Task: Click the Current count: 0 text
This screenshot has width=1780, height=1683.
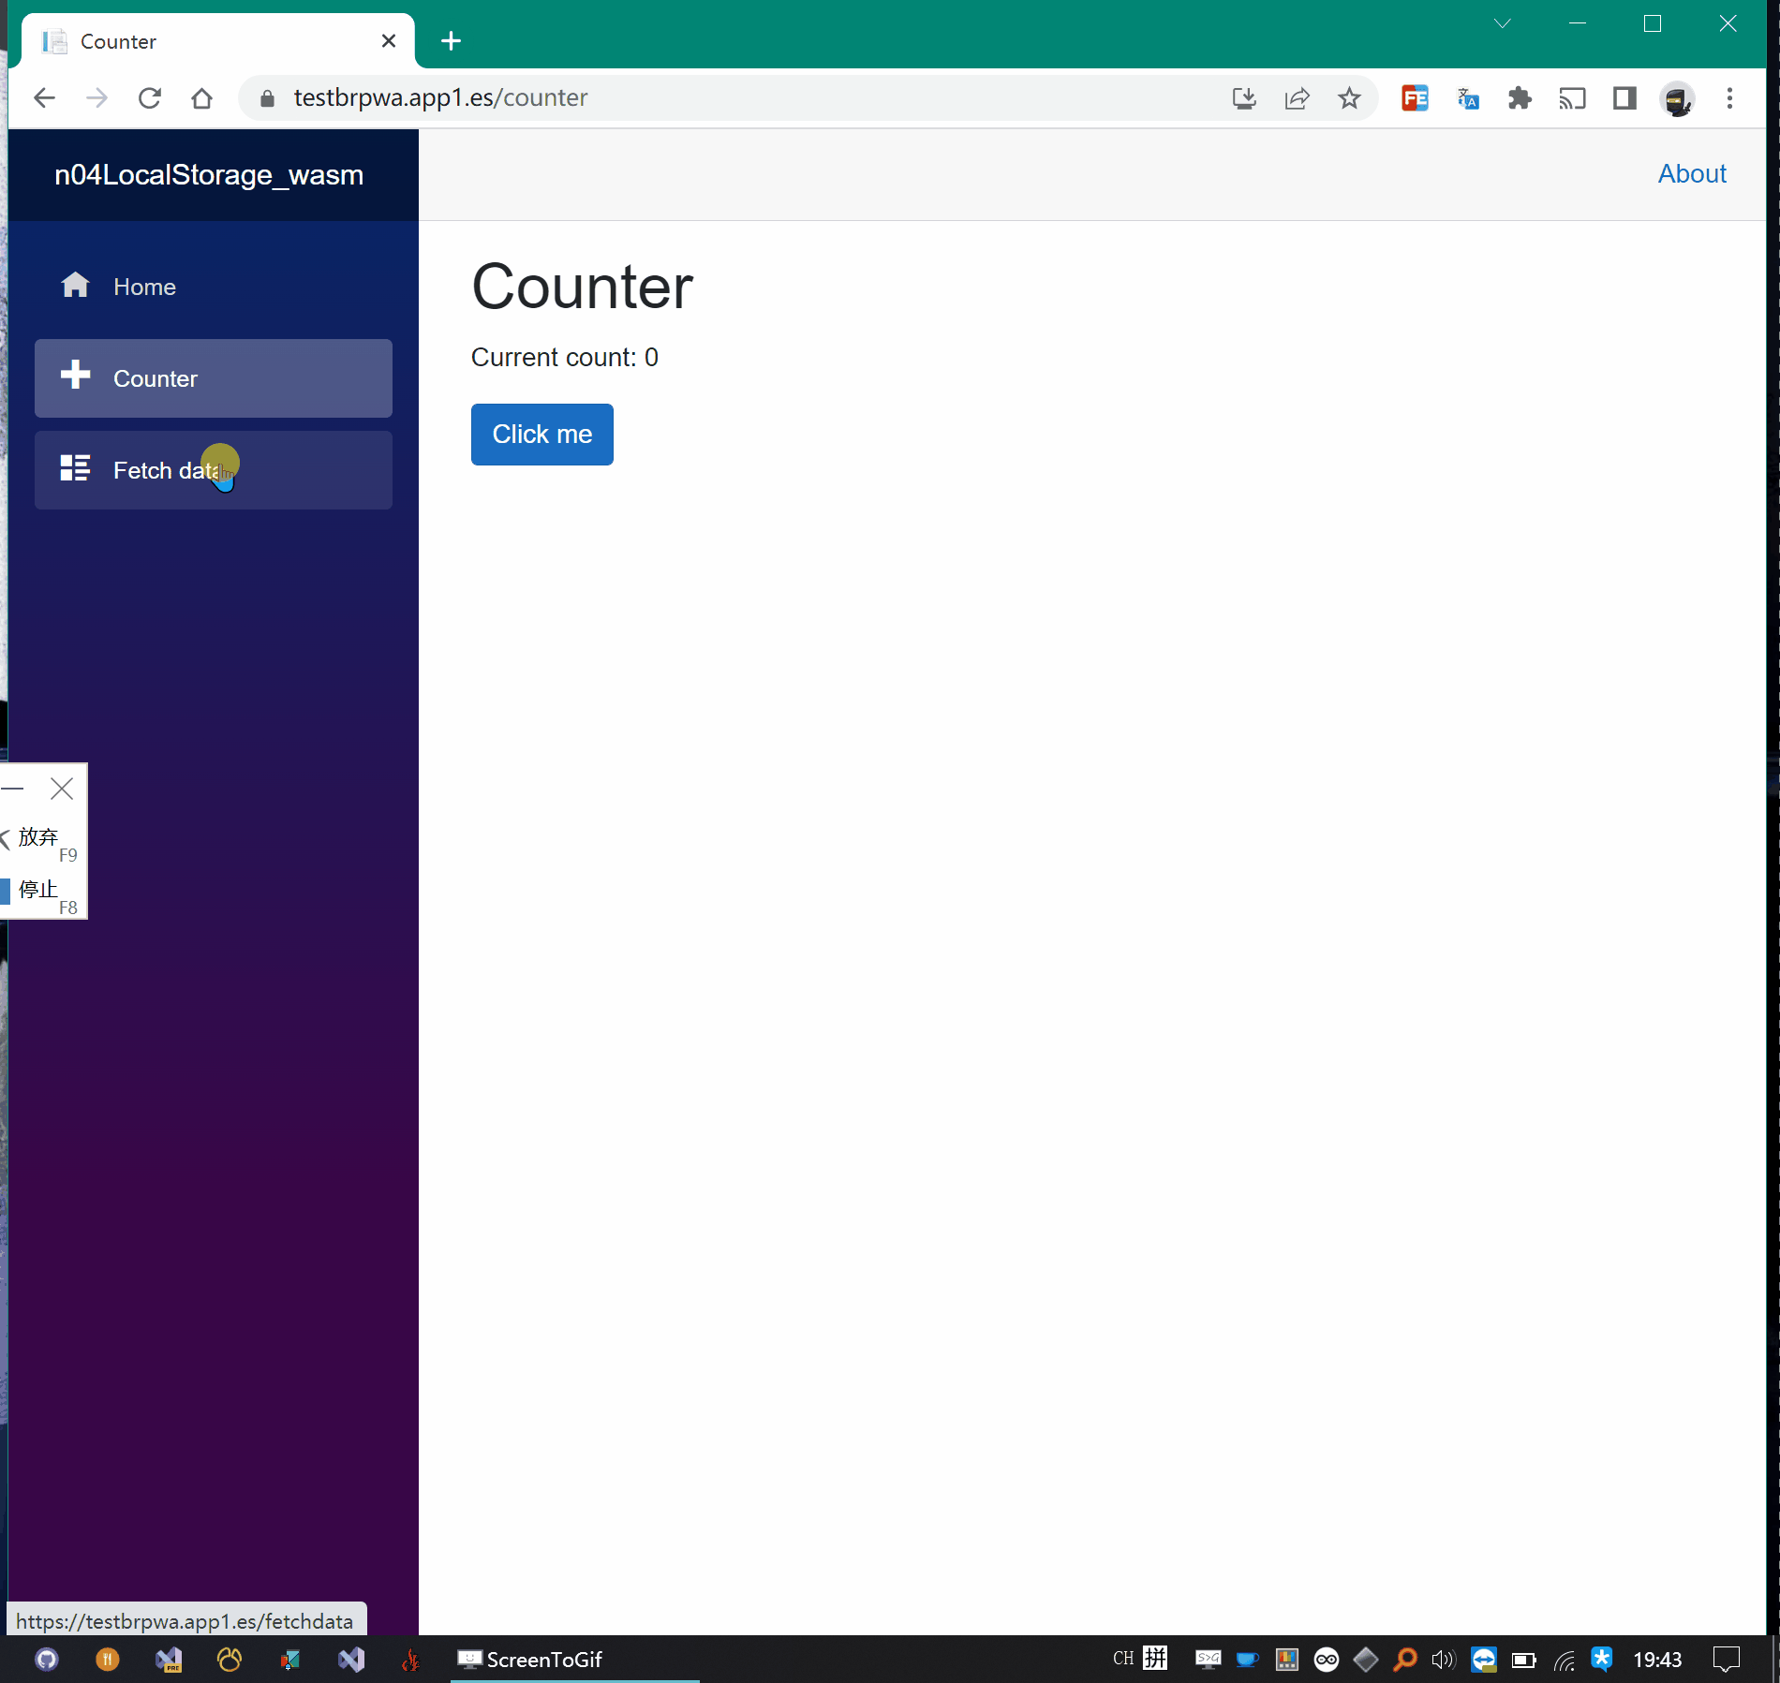Action: pos(565,358)
